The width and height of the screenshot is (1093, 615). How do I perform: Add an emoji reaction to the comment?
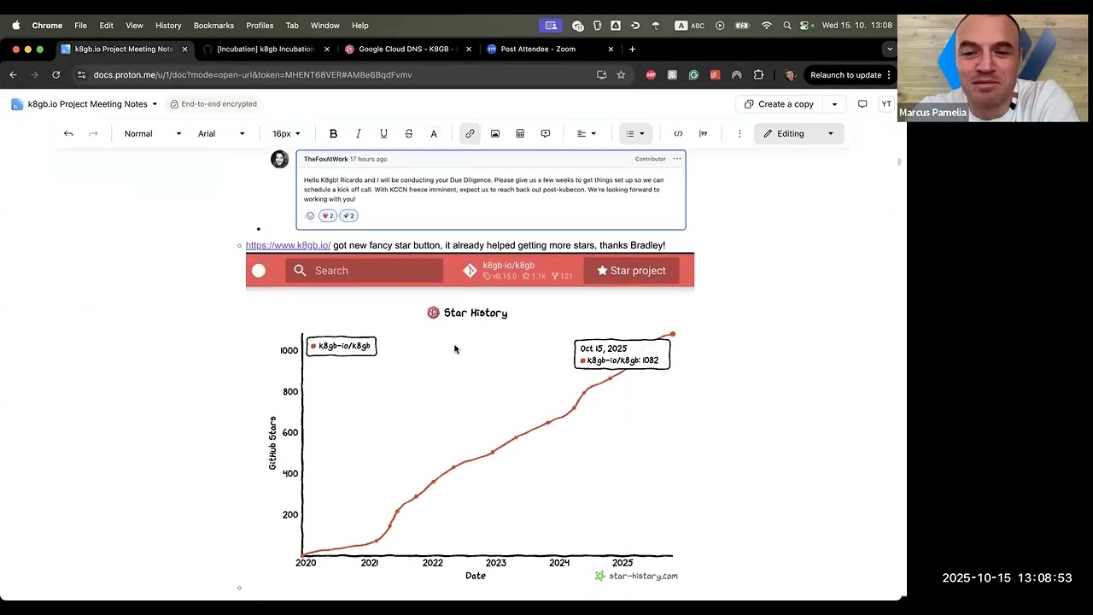[x=310, y=216]
